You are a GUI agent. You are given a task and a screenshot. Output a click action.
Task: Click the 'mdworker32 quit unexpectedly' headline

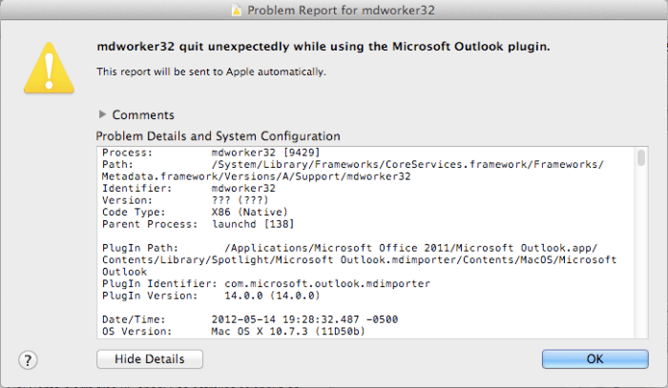click(x=324, y=47)
